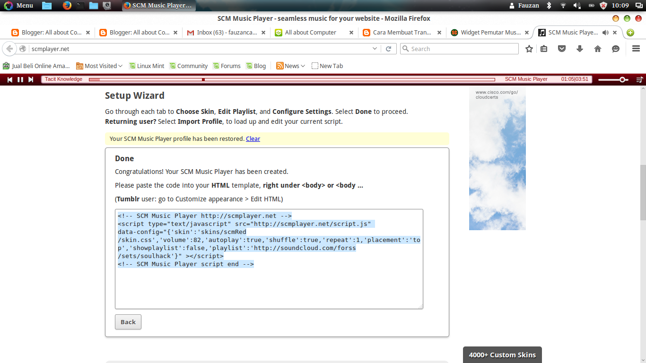Open the Most Visited bookmarks dropdown
Screen dimensions: 646x363
[99, 66]
